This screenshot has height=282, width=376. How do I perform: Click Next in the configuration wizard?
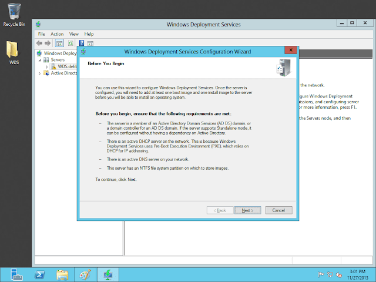[x=247, y=210]
